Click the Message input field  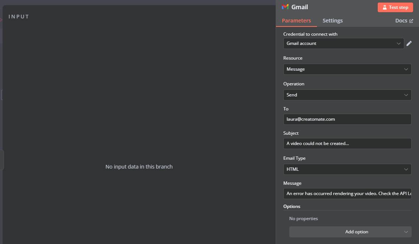coord(347,194)
